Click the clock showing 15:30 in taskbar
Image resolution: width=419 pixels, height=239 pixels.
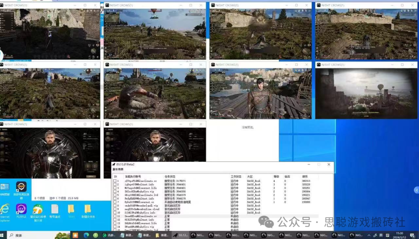point(399,235)
